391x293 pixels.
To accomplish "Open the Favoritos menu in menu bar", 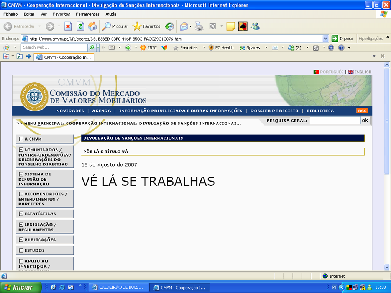I will pos(61,14).
